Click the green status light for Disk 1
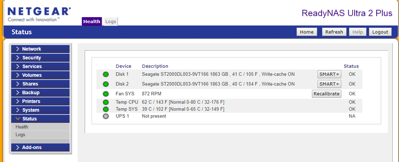399x162 pixels. 106,74
